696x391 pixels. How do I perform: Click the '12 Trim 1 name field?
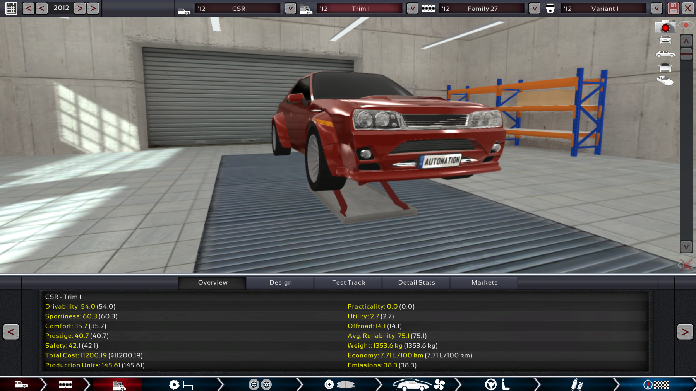(x=360, y=9)
